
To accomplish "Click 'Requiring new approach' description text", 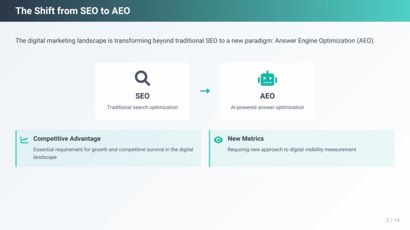I will click(291, 150).
